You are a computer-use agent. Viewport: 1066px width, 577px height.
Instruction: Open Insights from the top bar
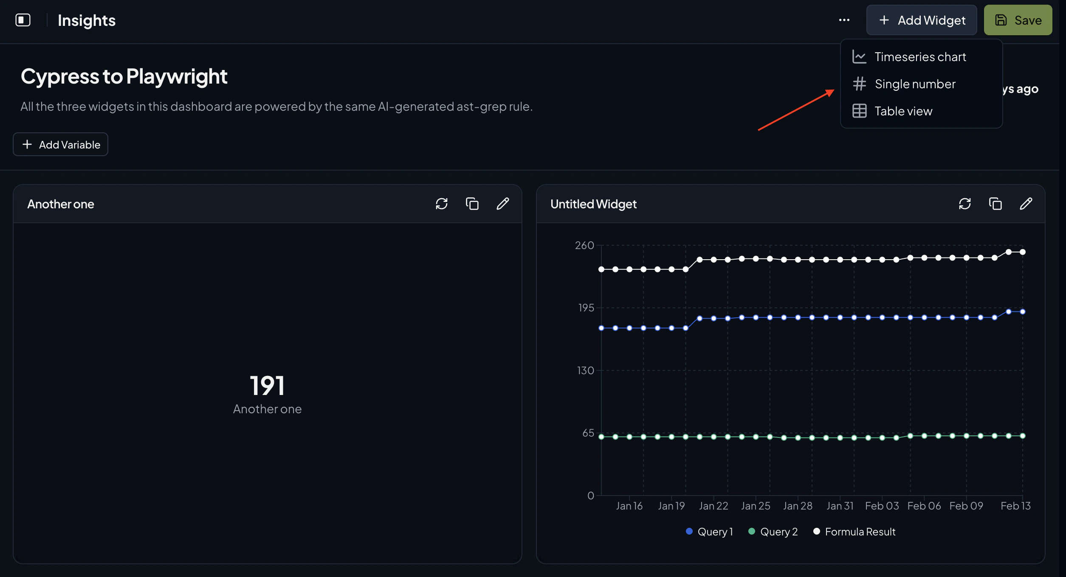(86, 20)
